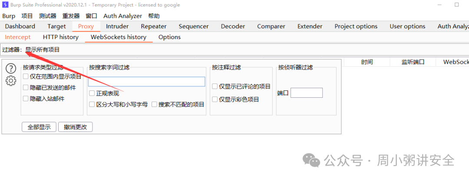This screenshot has height=179, width=469.
Task: Open the Auth Analyzer menu
Action: [x=122, y=16]
